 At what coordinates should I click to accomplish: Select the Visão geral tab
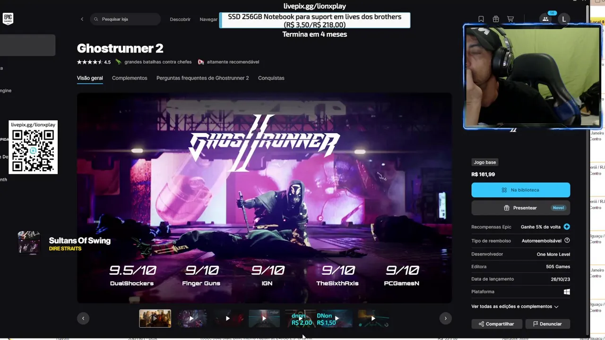pyautogui.click(x=90, y=78)
